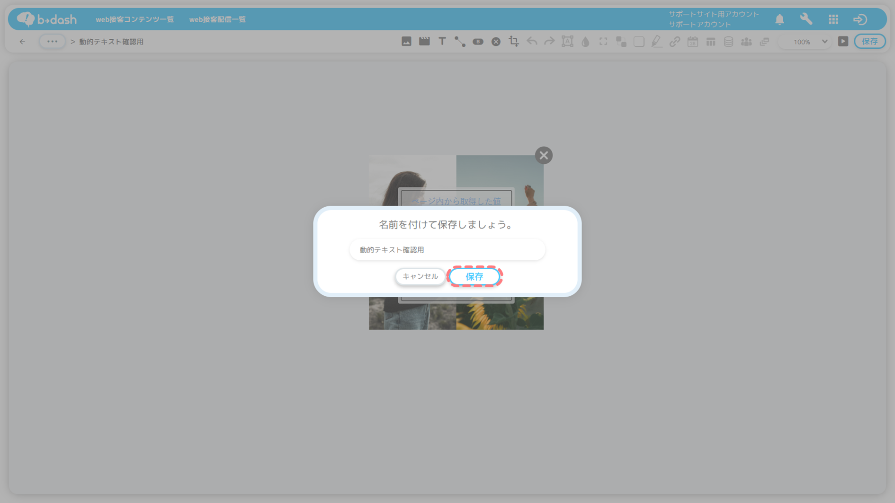Open the apps grid icon
This screenshot has width=895, height=503.
pos(833,19)
